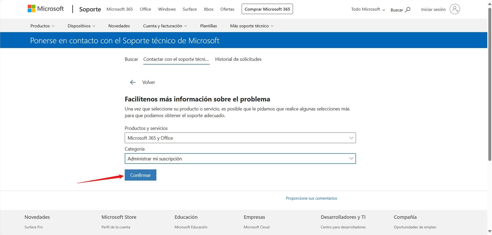Screen dimensions: 492x235
Task: Click Buscar text in top header
Action: pyautogui.click(x=397, y=10)
